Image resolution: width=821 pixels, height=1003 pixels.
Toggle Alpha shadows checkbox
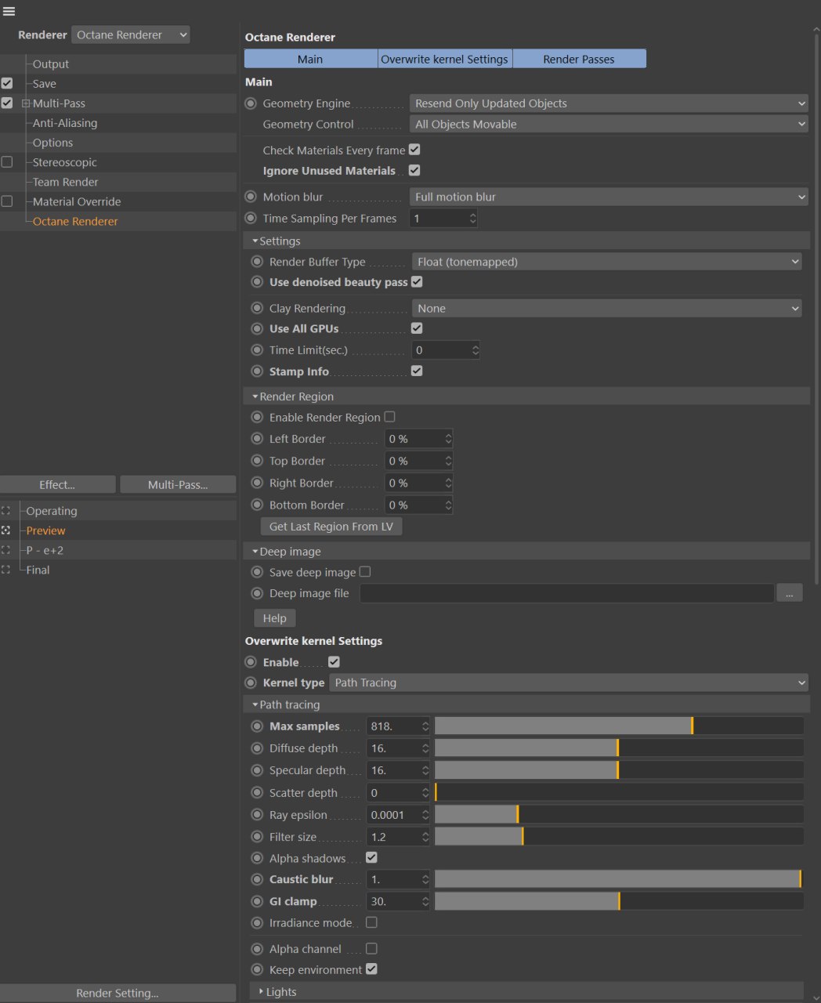[371, 858]
